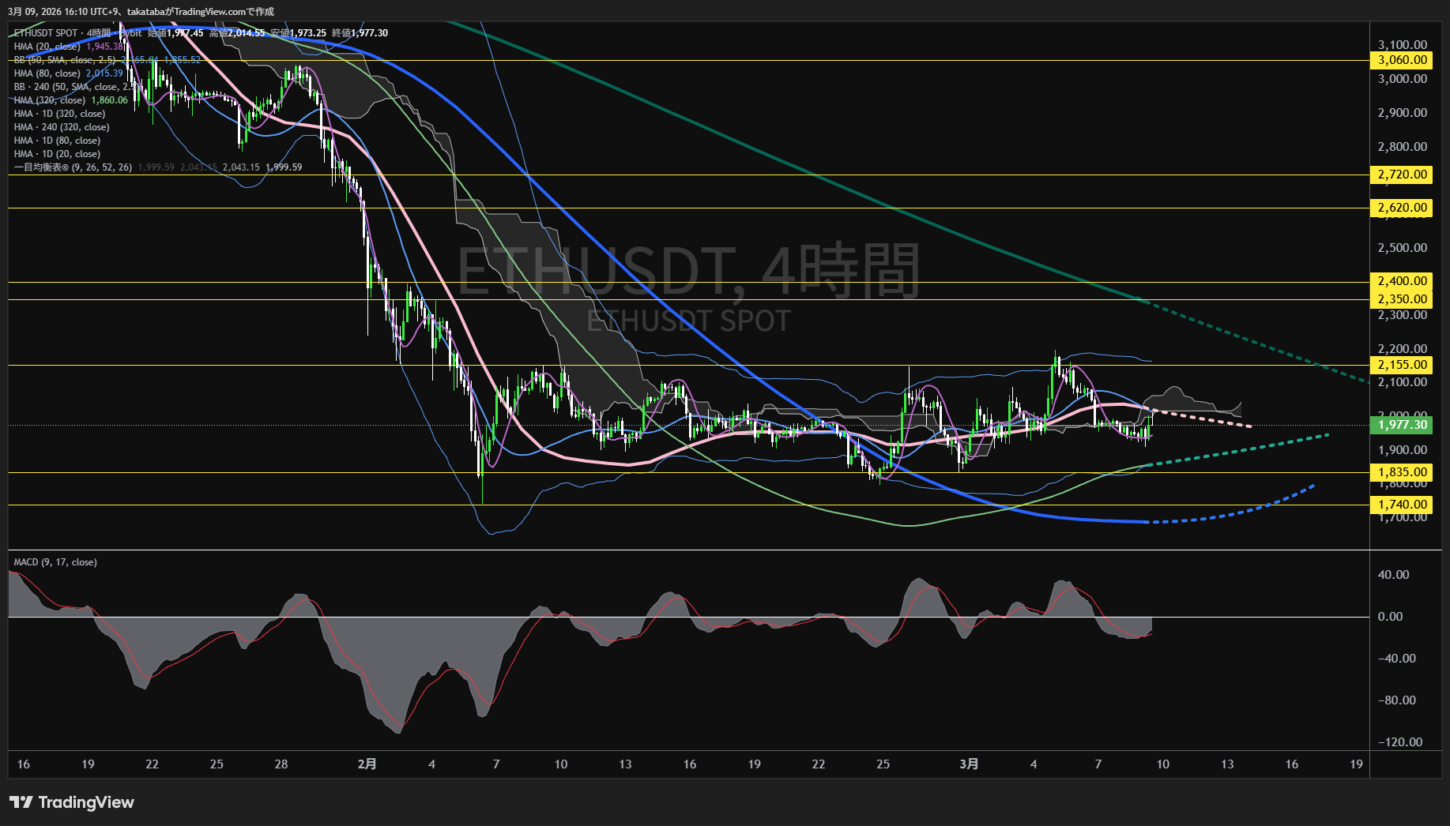The width and height of the screenshot is (1450, 826).
Task: Select the HMA (20, close) indicator label
Action: click(47, 47)
